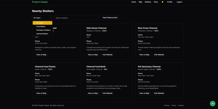Visit Website for Pet Sanctuary Chennai
This screenshot has height=109, width=218.
[159, 93]
